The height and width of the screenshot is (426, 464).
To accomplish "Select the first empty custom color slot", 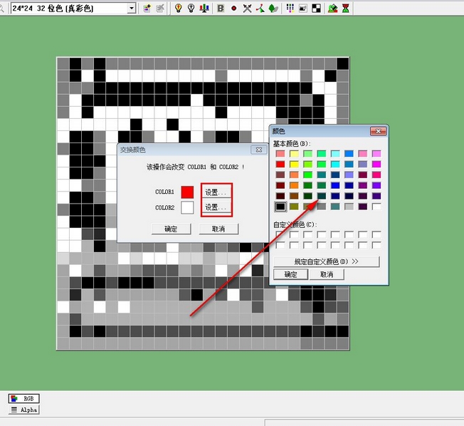I will click(280, 234).
